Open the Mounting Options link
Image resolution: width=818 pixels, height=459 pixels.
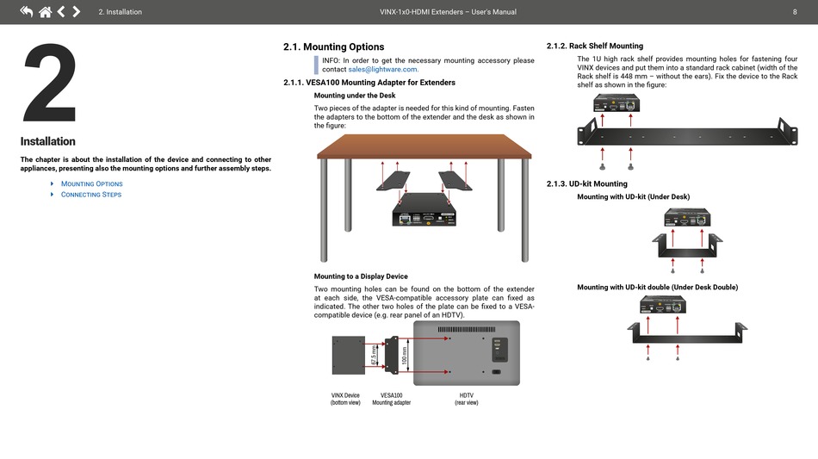point(92,183)
